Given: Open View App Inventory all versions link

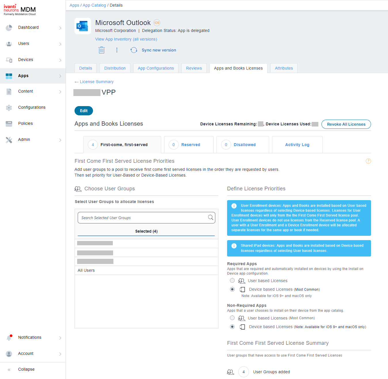Looking at the screenshot, I should [x=126, y=39].
